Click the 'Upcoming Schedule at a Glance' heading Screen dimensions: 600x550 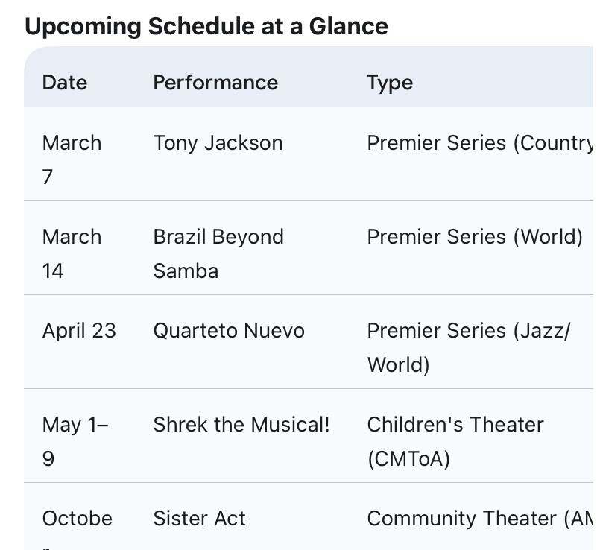point(206,27)
